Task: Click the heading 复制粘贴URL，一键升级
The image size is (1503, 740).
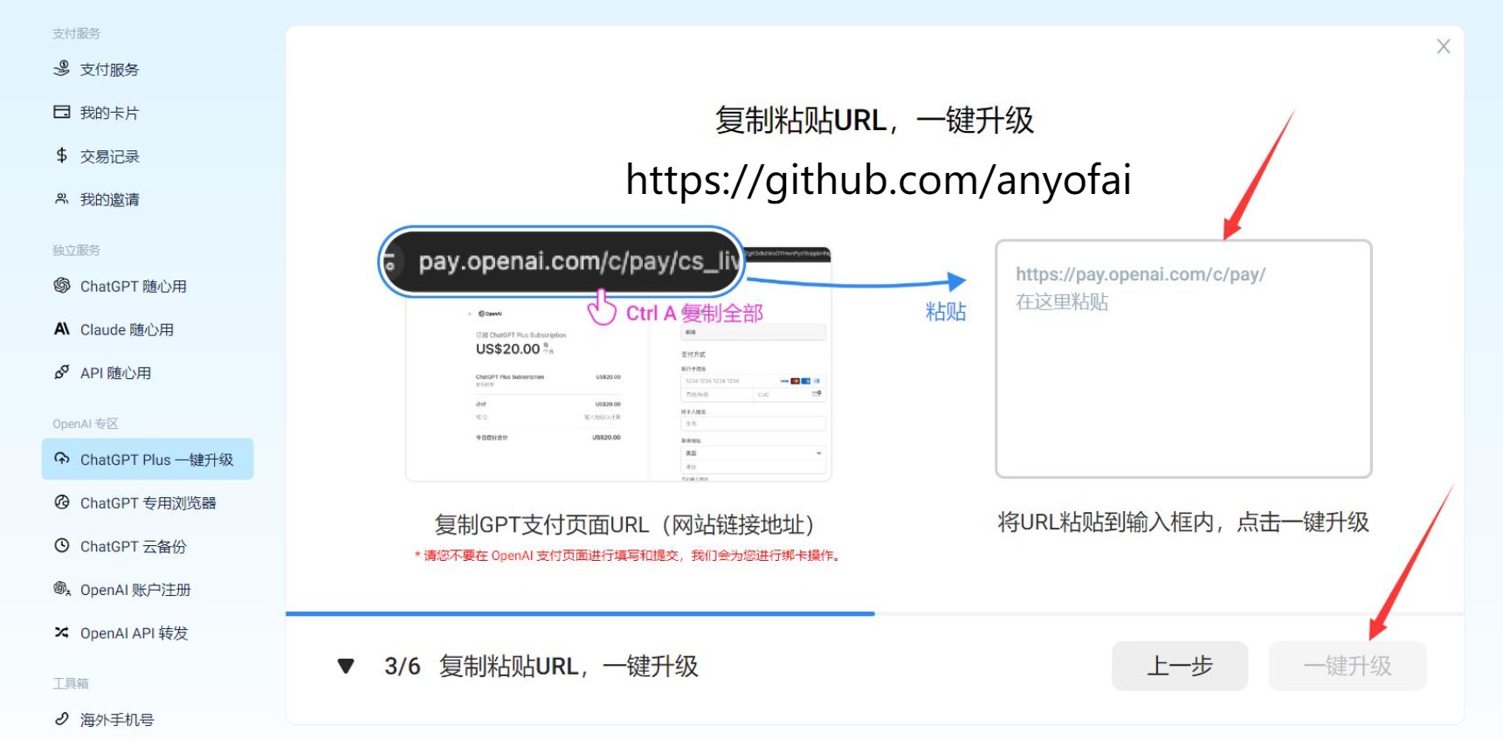Action: point(874,121)
